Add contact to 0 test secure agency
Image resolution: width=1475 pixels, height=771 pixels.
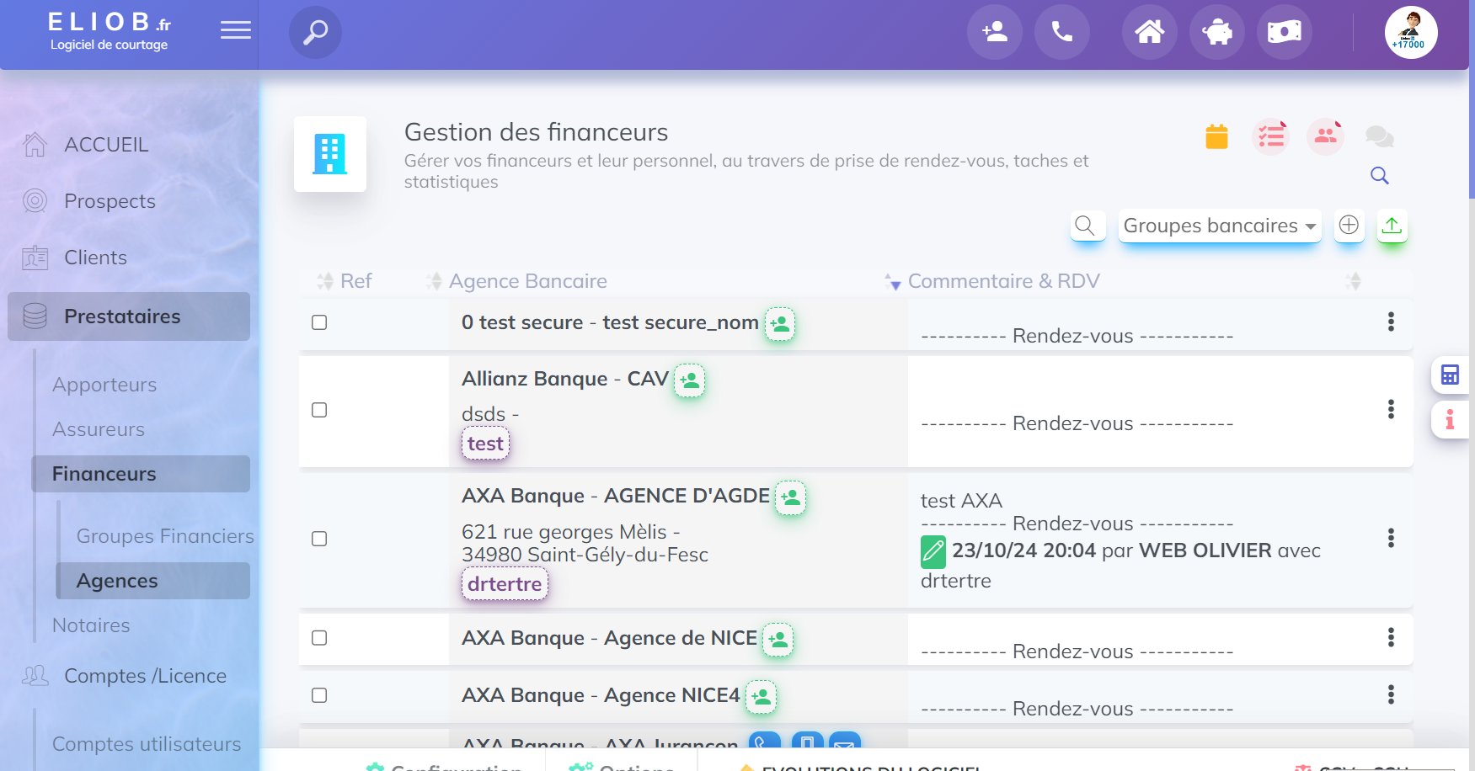point(780,324)
